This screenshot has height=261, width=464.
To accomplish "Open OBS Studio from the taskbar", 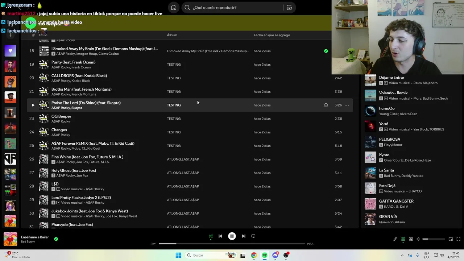I will click(x=286, y=255).
